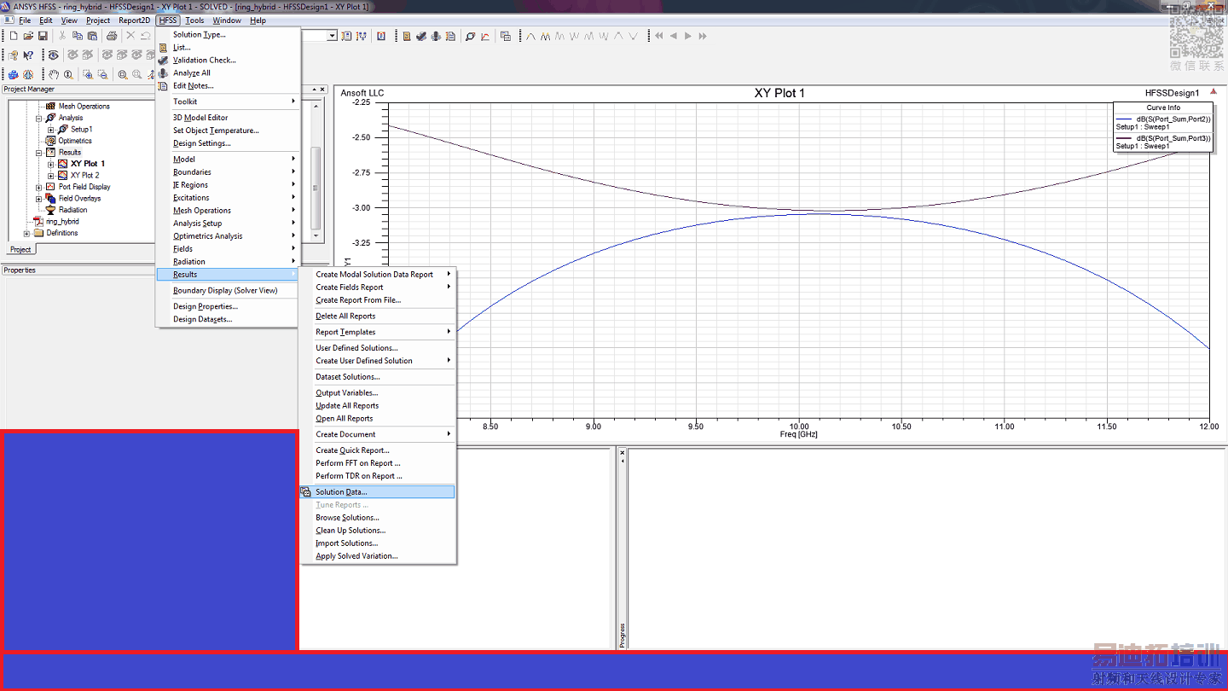Image resolution: width=1228 pixels, height=691 pixels.
Task: Expand the XY Plot 2 node
Action: 51,176
